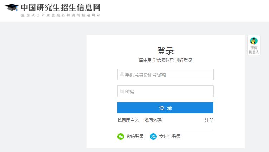Click the lock icon in password field
This screenshot has width=269, height=152.
click(x=122, y=91)
